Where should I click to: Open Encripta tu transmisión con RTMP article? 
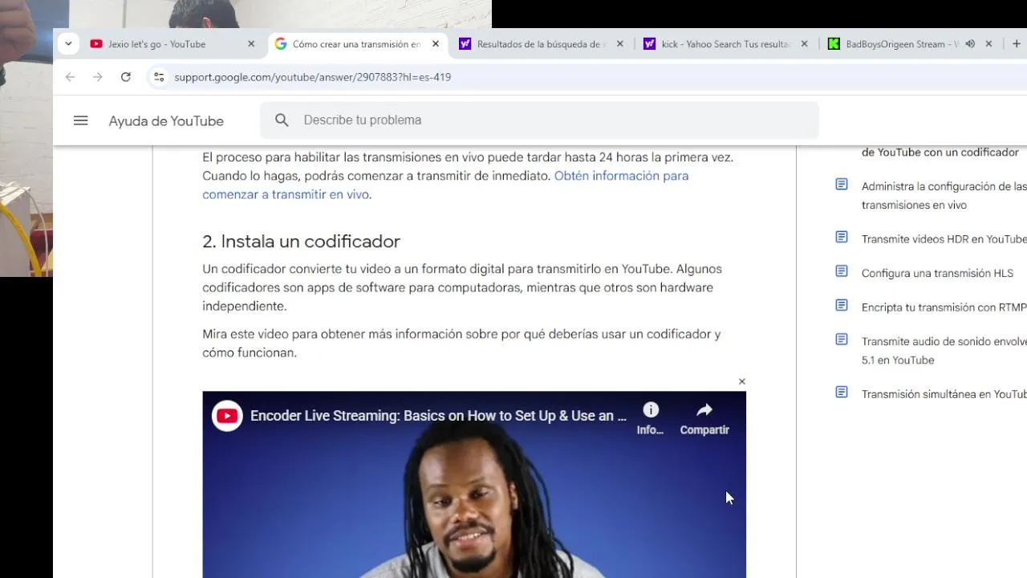[x=944, y=307]
